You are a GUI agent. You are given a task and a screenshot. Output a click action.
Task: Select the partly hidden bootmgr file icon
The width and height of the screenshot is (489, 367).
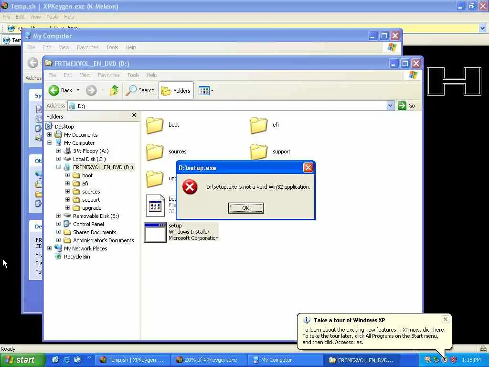155,205
